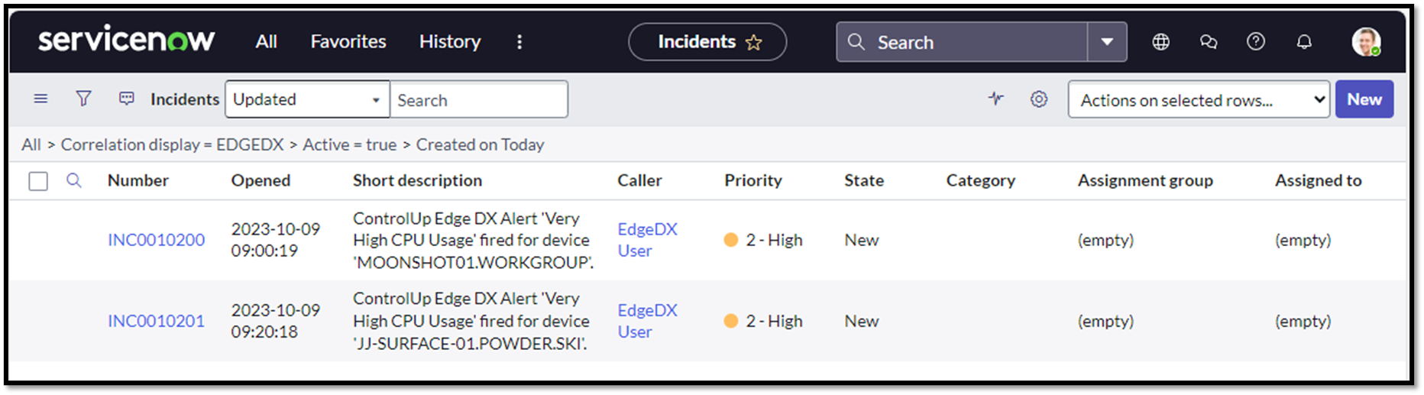Click the list Search input field
This screenshot has width=1424, height=395.
(x=478, y=100)
